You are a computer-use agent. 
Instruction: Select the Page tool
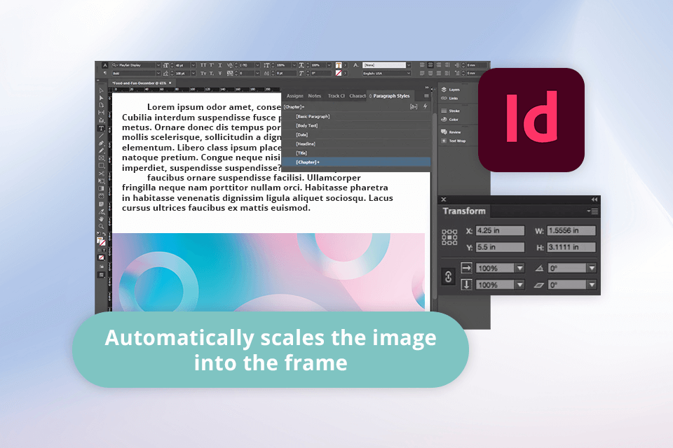click(x=101, y=105)
